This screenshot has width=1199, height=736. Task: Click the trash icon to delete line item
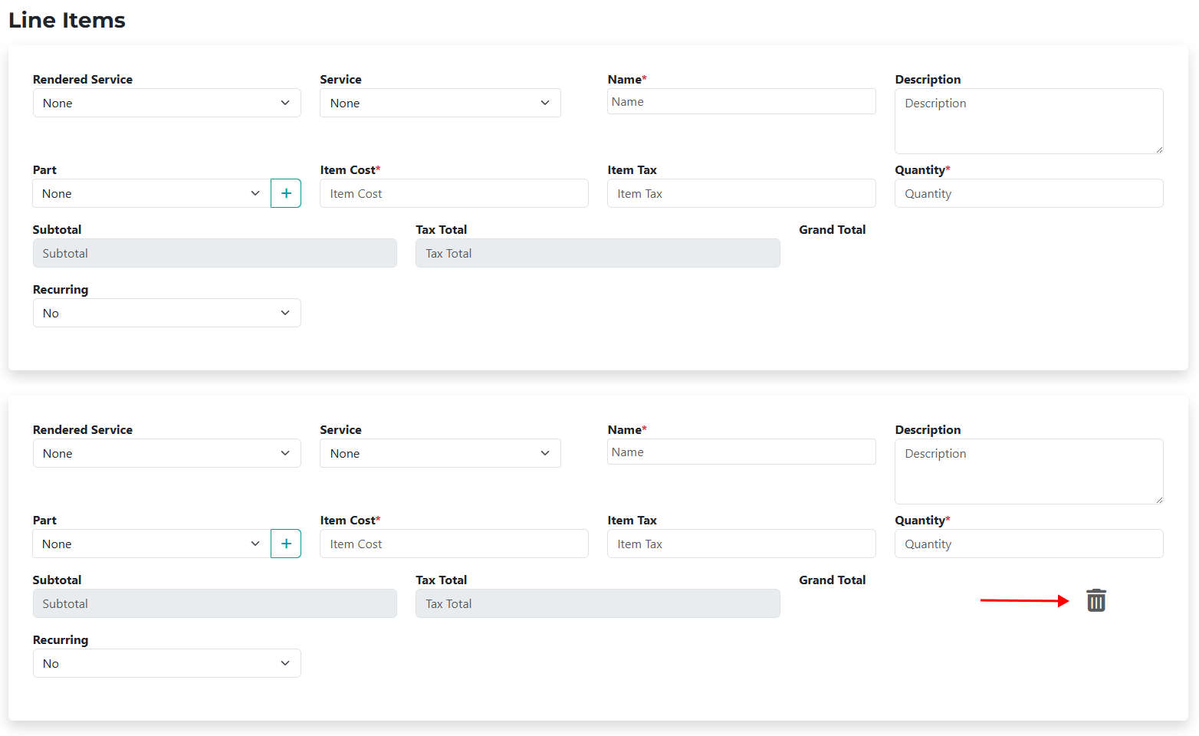(1096, 600)
